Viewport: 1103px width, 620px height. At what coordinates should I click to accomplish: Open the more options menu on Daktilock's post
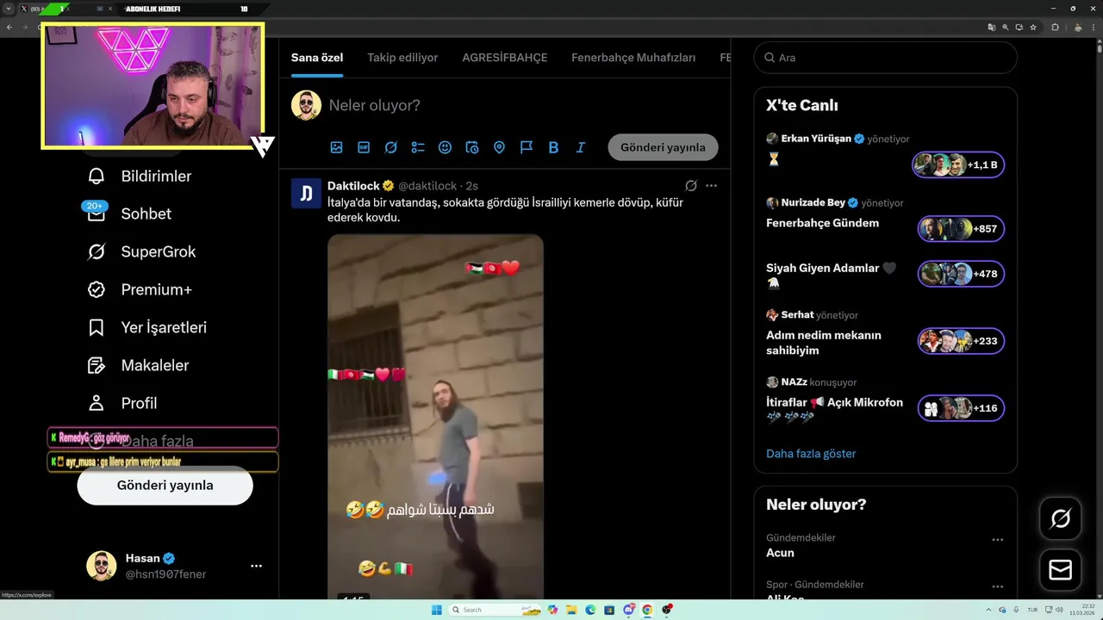coord(711,186)
